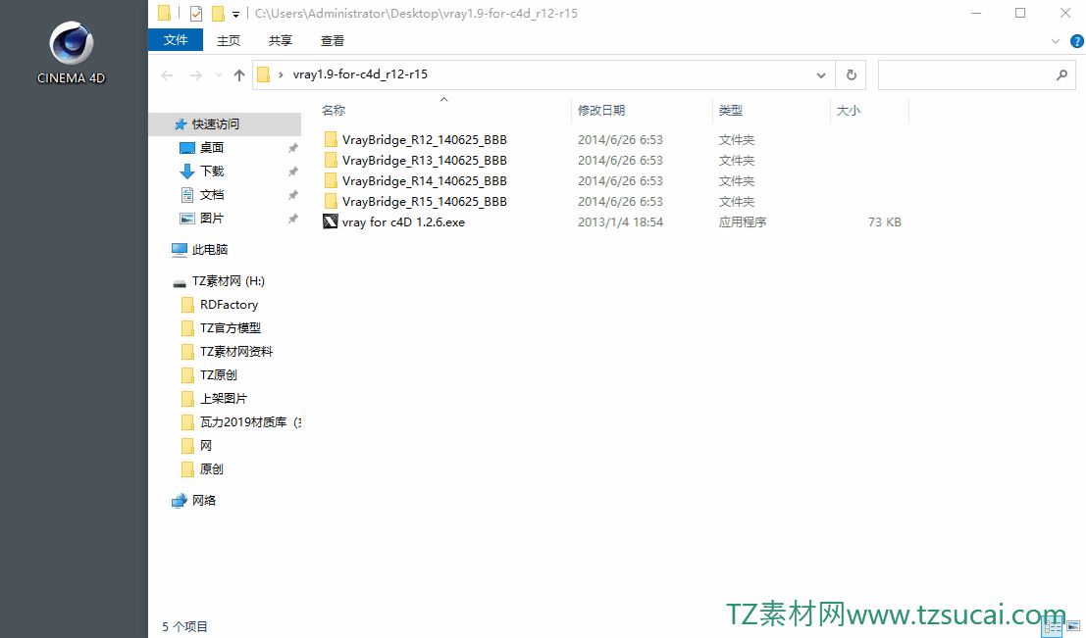Click the 文档 document icon in sidebar
The width and height of the screenshot is (1086, 638).
pos(187,195)
